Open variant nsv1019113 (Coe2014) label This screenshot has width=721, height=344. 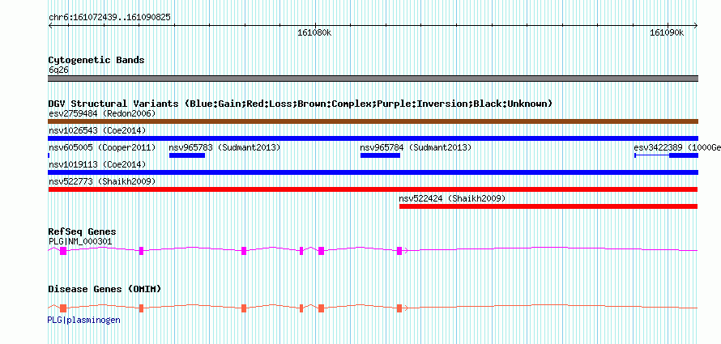97,164
